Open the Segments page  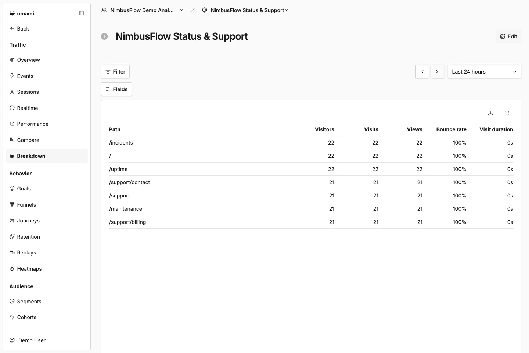[47, 302]
